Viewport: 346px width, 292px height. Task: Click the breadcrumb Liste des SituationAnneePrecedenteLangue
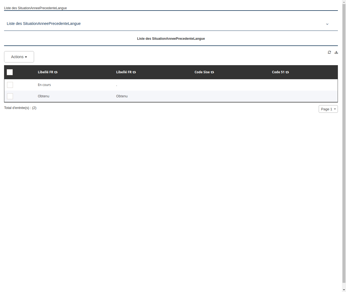[x=35, y=8]
